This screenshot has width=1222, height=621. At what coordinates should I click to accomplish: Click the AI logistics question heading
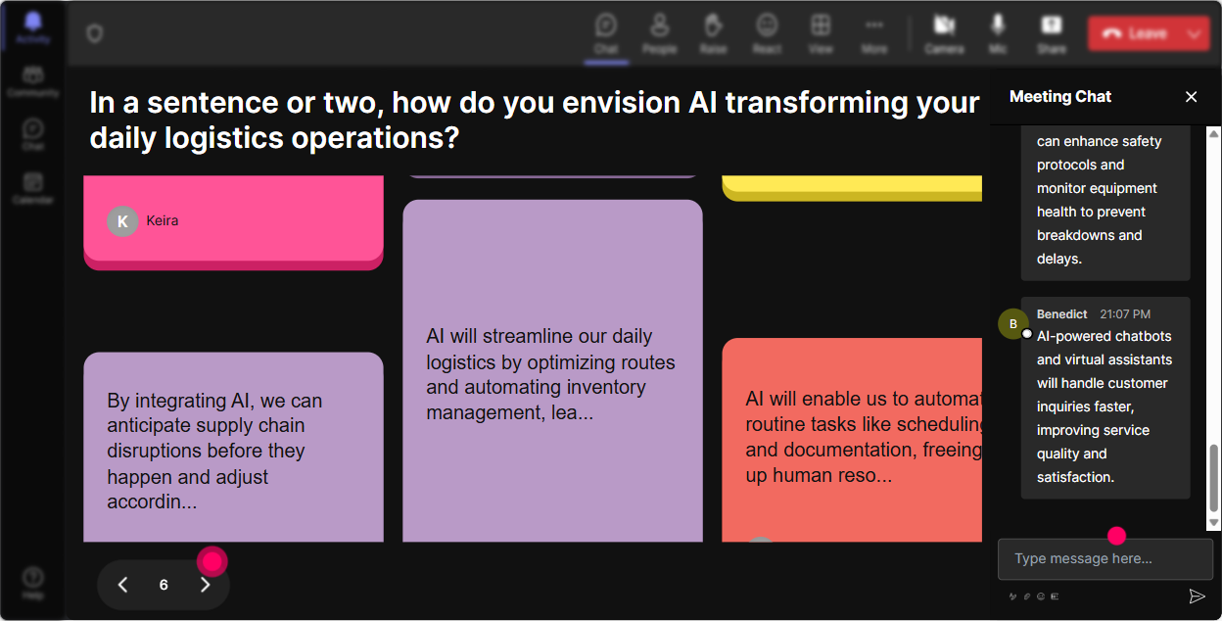pos(535,119)
